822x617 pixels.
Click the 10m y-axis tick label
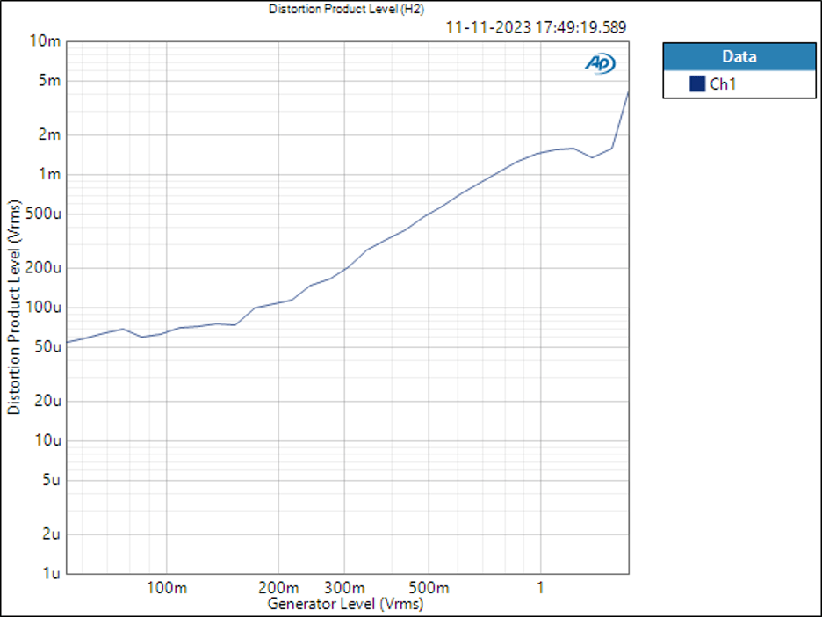pyautogui.click(x=45, y=41)
